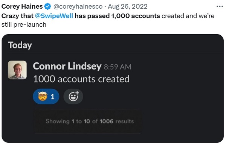Expand the Today date header
Viewport: 226px width, 145px height.
[20, 45]
